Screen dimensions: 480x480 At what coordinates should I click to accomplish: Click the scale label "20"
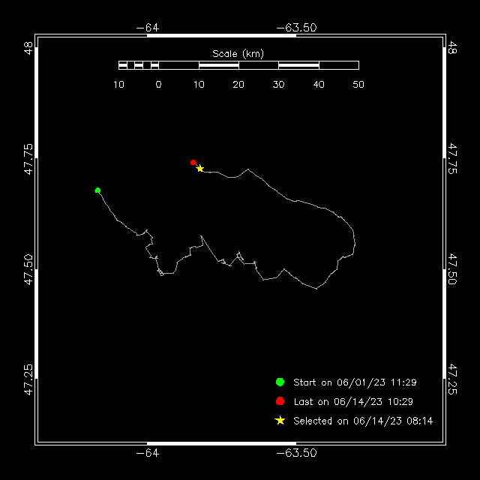[238, 85]
